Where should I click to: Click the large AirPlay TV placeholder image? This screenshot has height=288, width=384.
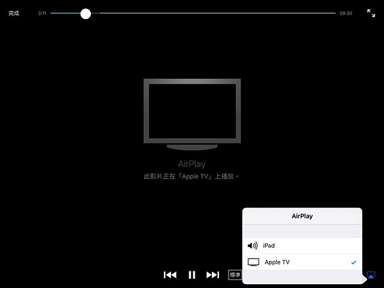(x=192, y=115)
